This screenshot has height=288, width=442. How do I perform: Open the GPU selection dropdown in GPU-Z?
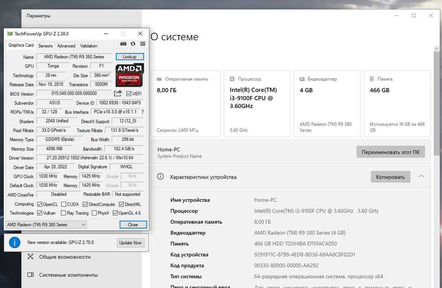(x=46, y=225)
